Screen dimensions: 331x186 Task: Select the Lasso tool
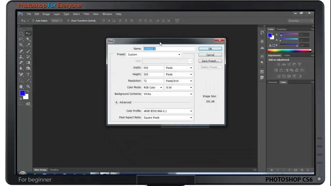pos(21,39)
